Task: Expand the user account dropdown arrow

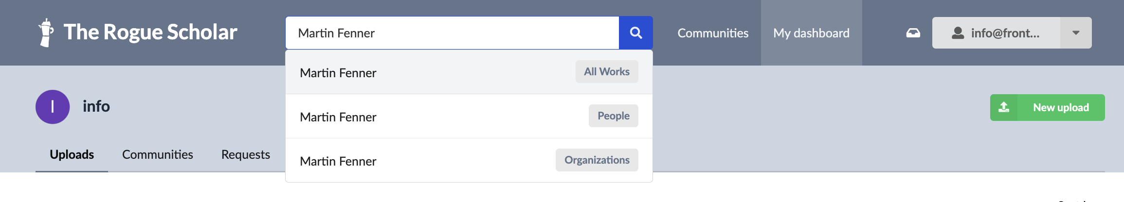Action: (x=1076, y=33)
